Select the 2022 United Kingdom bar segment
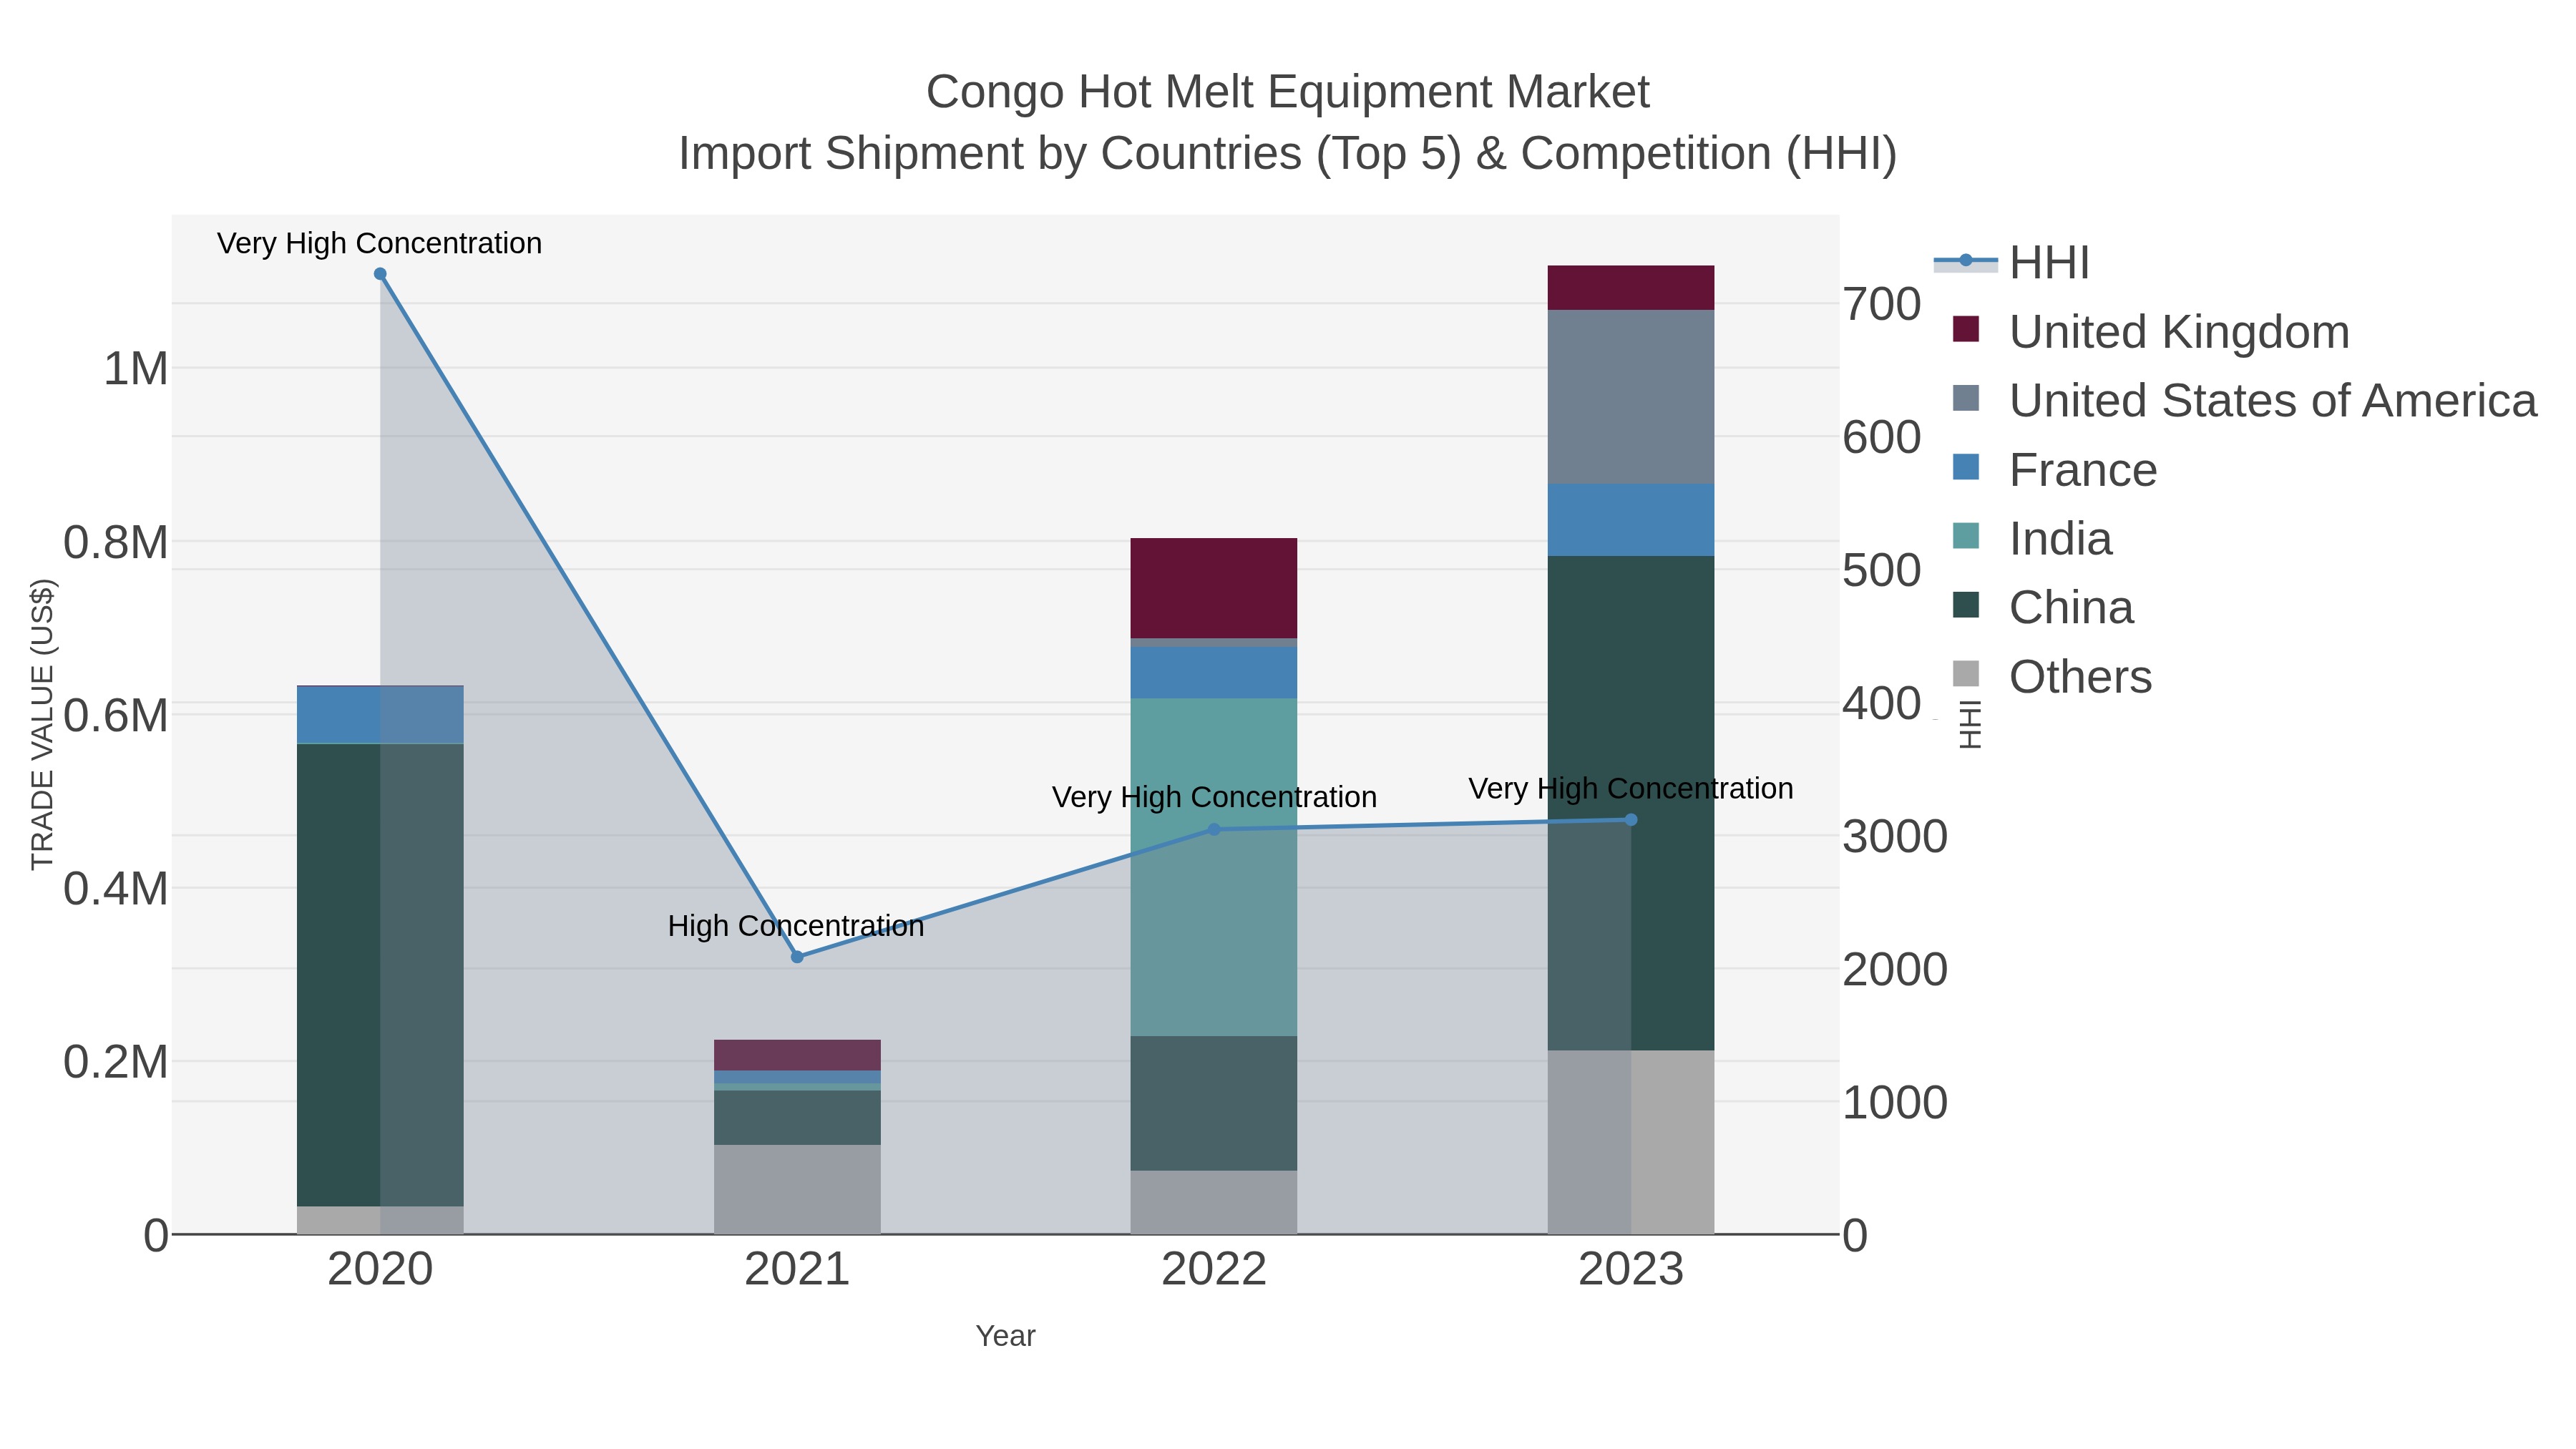The image size is (2576, 1449). coord(1214,588)
